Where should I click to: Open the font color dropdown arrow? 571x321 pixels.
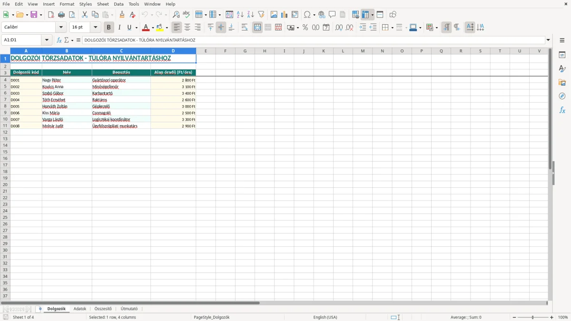coord(153,28)
